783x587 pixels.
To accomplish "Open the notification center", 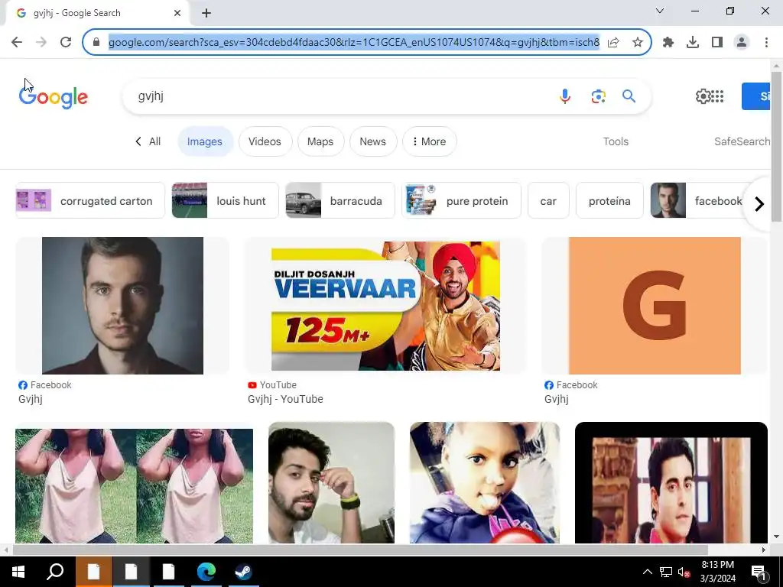I will coord(759,572).
